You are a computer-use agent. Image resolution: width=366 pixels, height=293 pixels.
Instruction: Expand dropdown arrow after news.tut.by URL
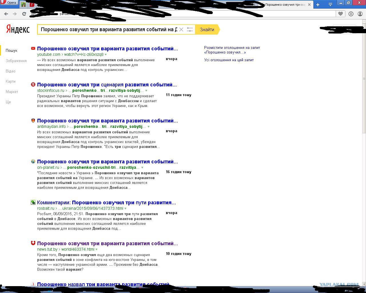coord(96,250)
